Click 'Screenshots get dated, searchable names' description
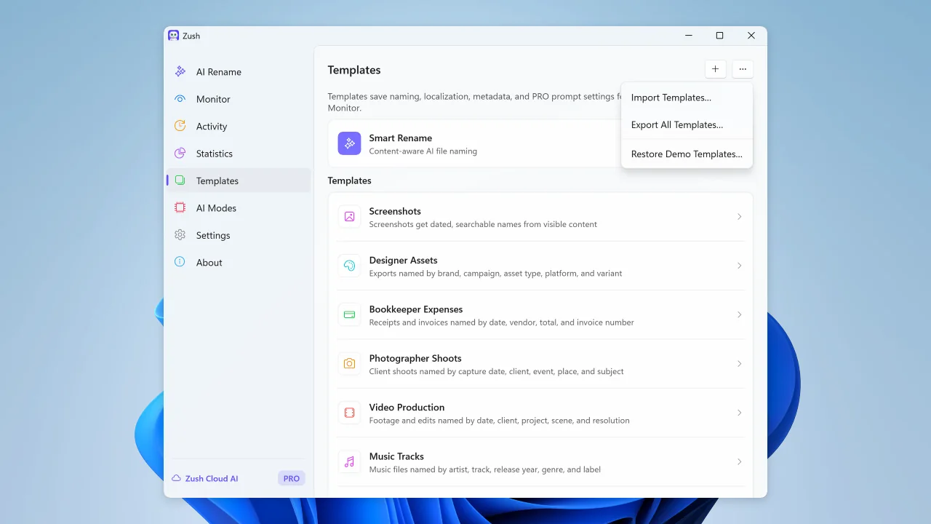 pos(483,224)
